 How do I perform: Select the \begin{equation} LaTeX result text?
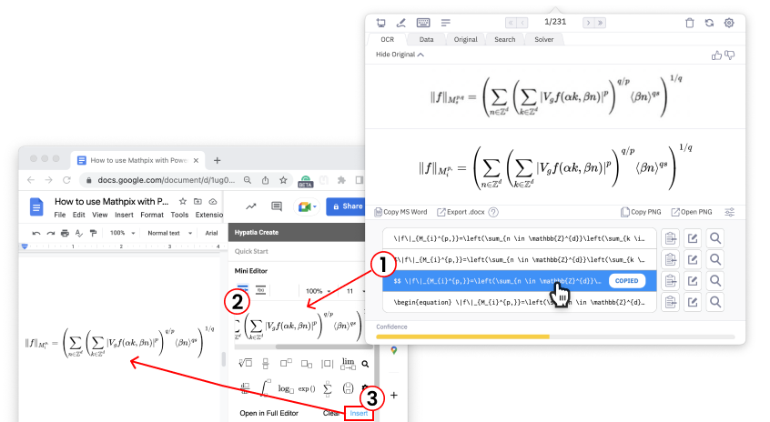pos(520,302)
